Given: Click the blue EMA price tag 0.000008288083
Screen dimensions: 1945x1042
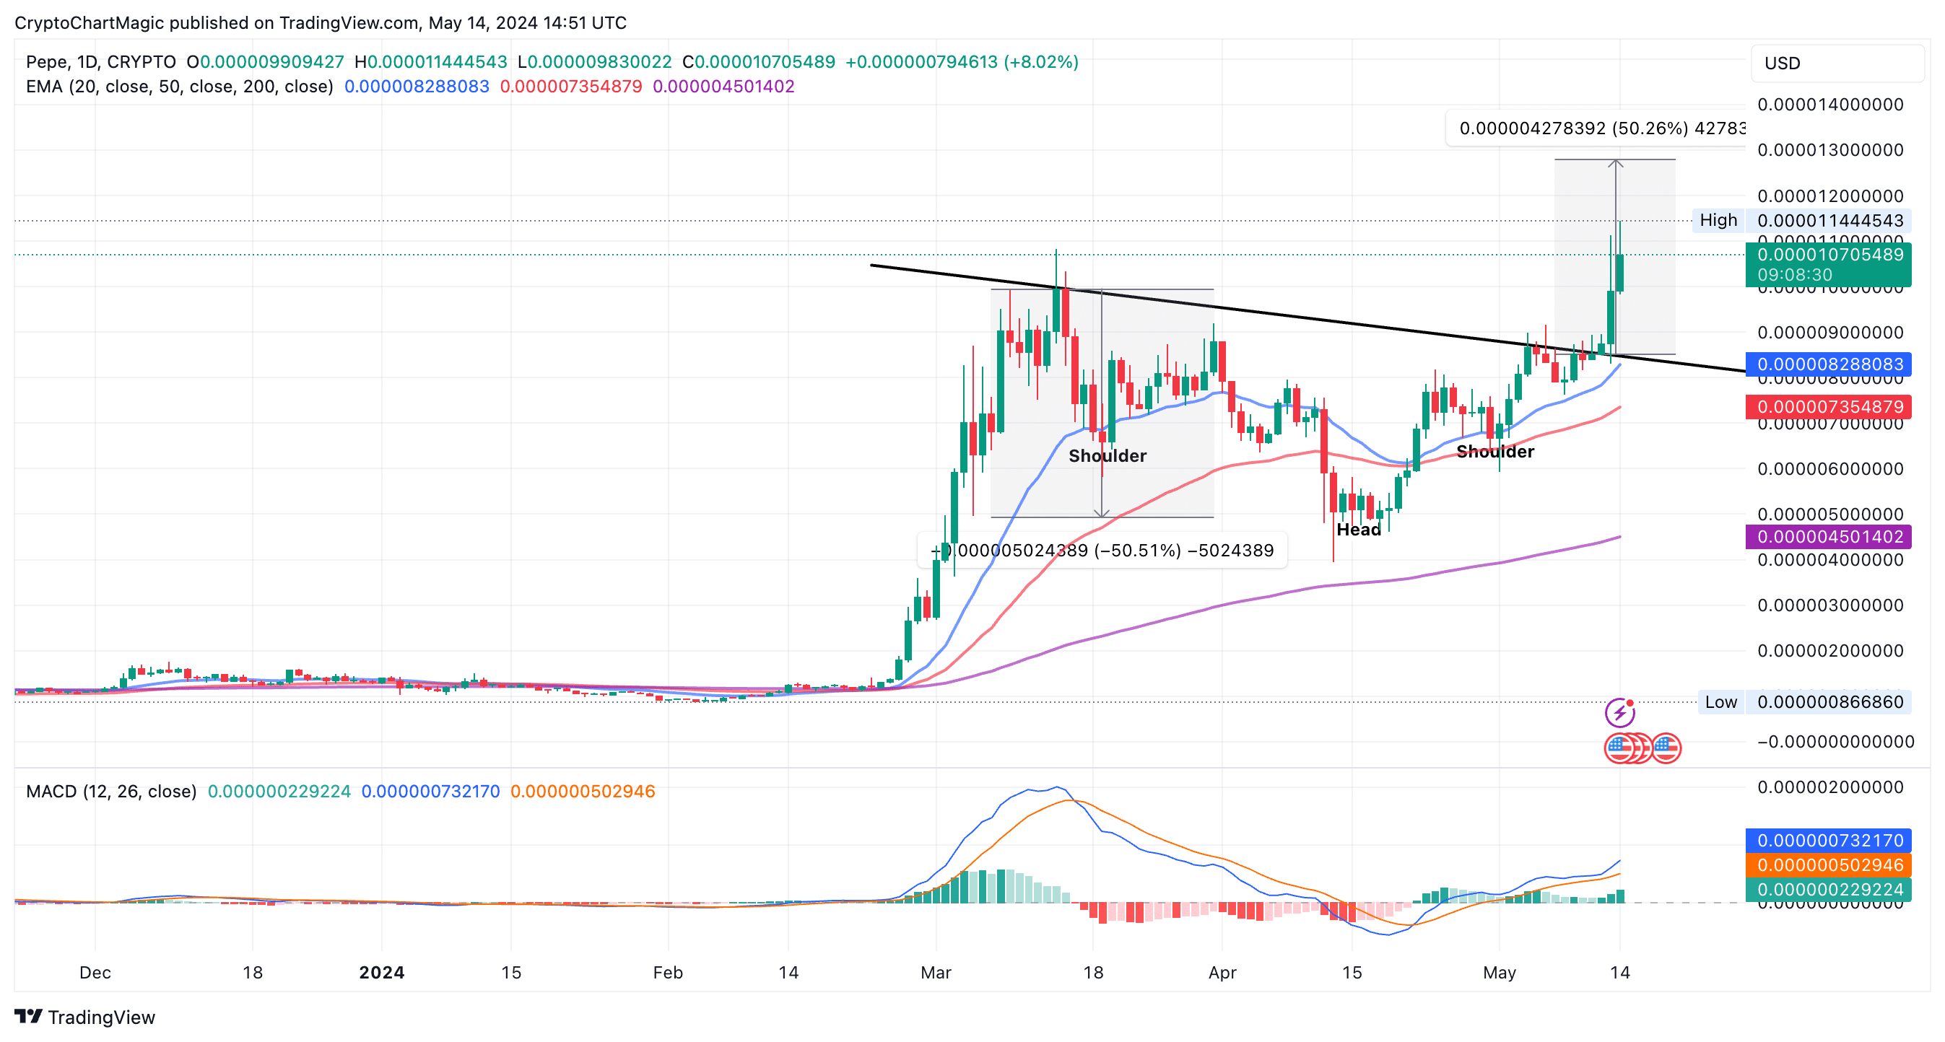Looking at the screenshot, I should pos(1829,364).
